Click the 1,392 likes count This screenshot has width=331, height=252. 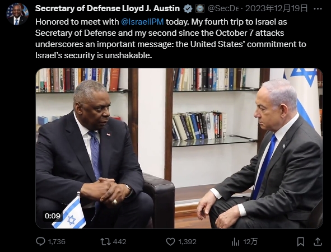coord(187,242)
